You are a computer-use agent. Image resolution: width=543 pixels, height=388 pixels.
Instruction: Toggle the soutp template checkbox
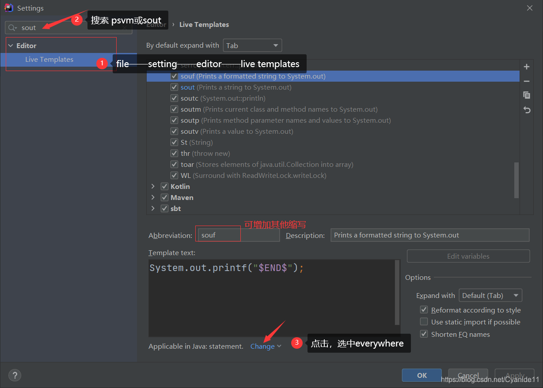pos(174,120)
